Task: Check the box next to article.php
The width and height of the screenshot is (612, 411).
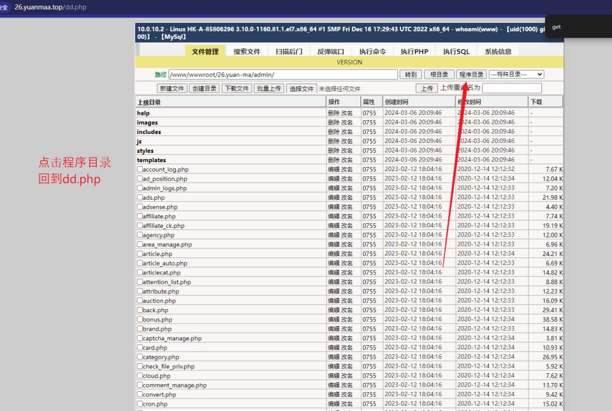Action: [140, 254]
